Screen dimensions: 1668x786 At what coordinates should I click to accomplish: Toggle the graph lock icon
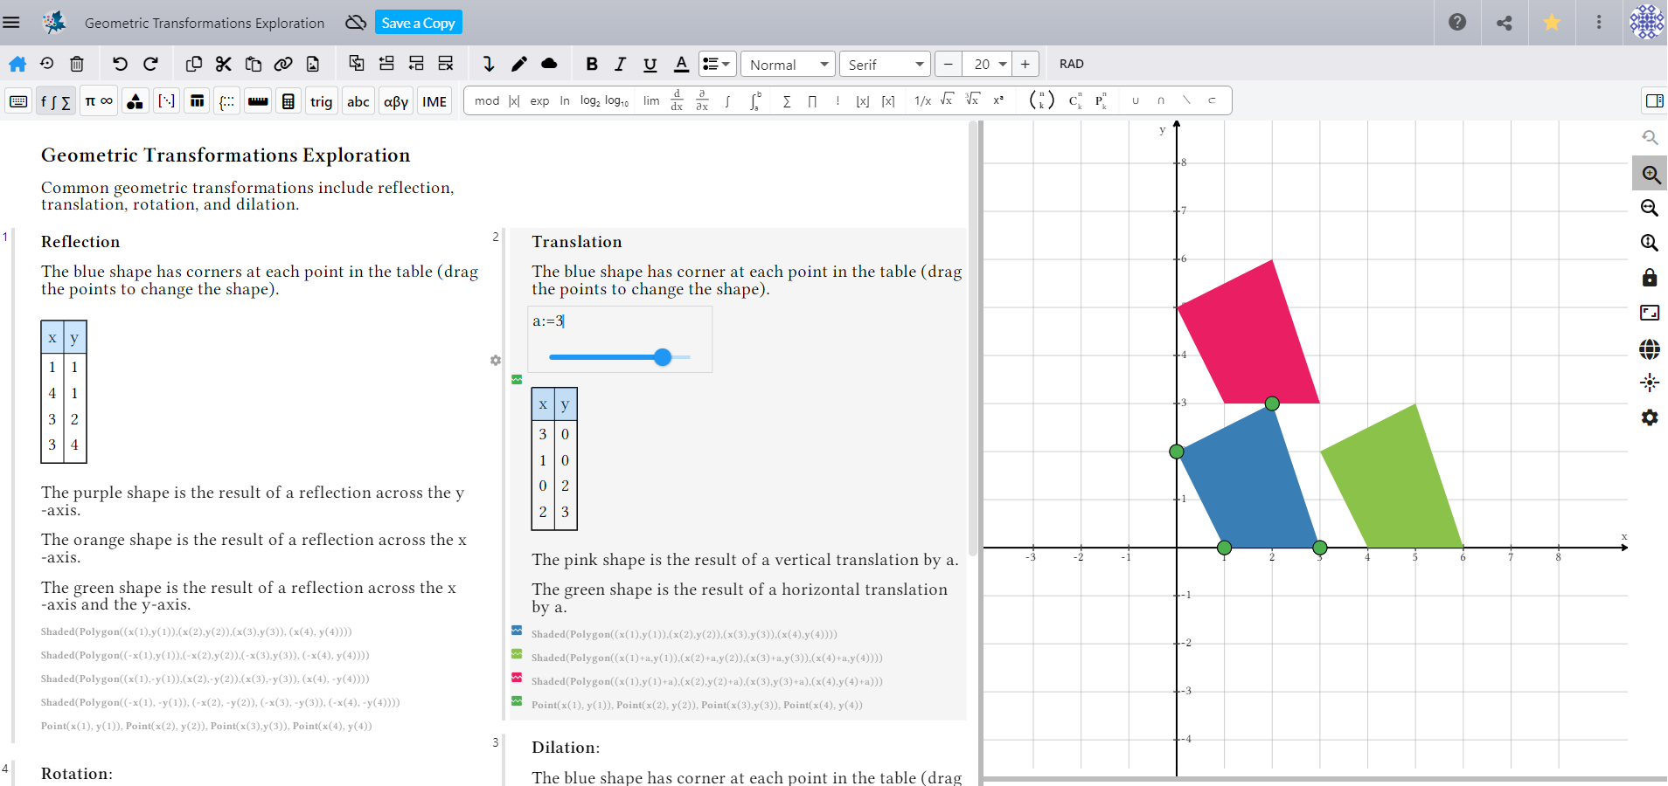point(1649,278)
